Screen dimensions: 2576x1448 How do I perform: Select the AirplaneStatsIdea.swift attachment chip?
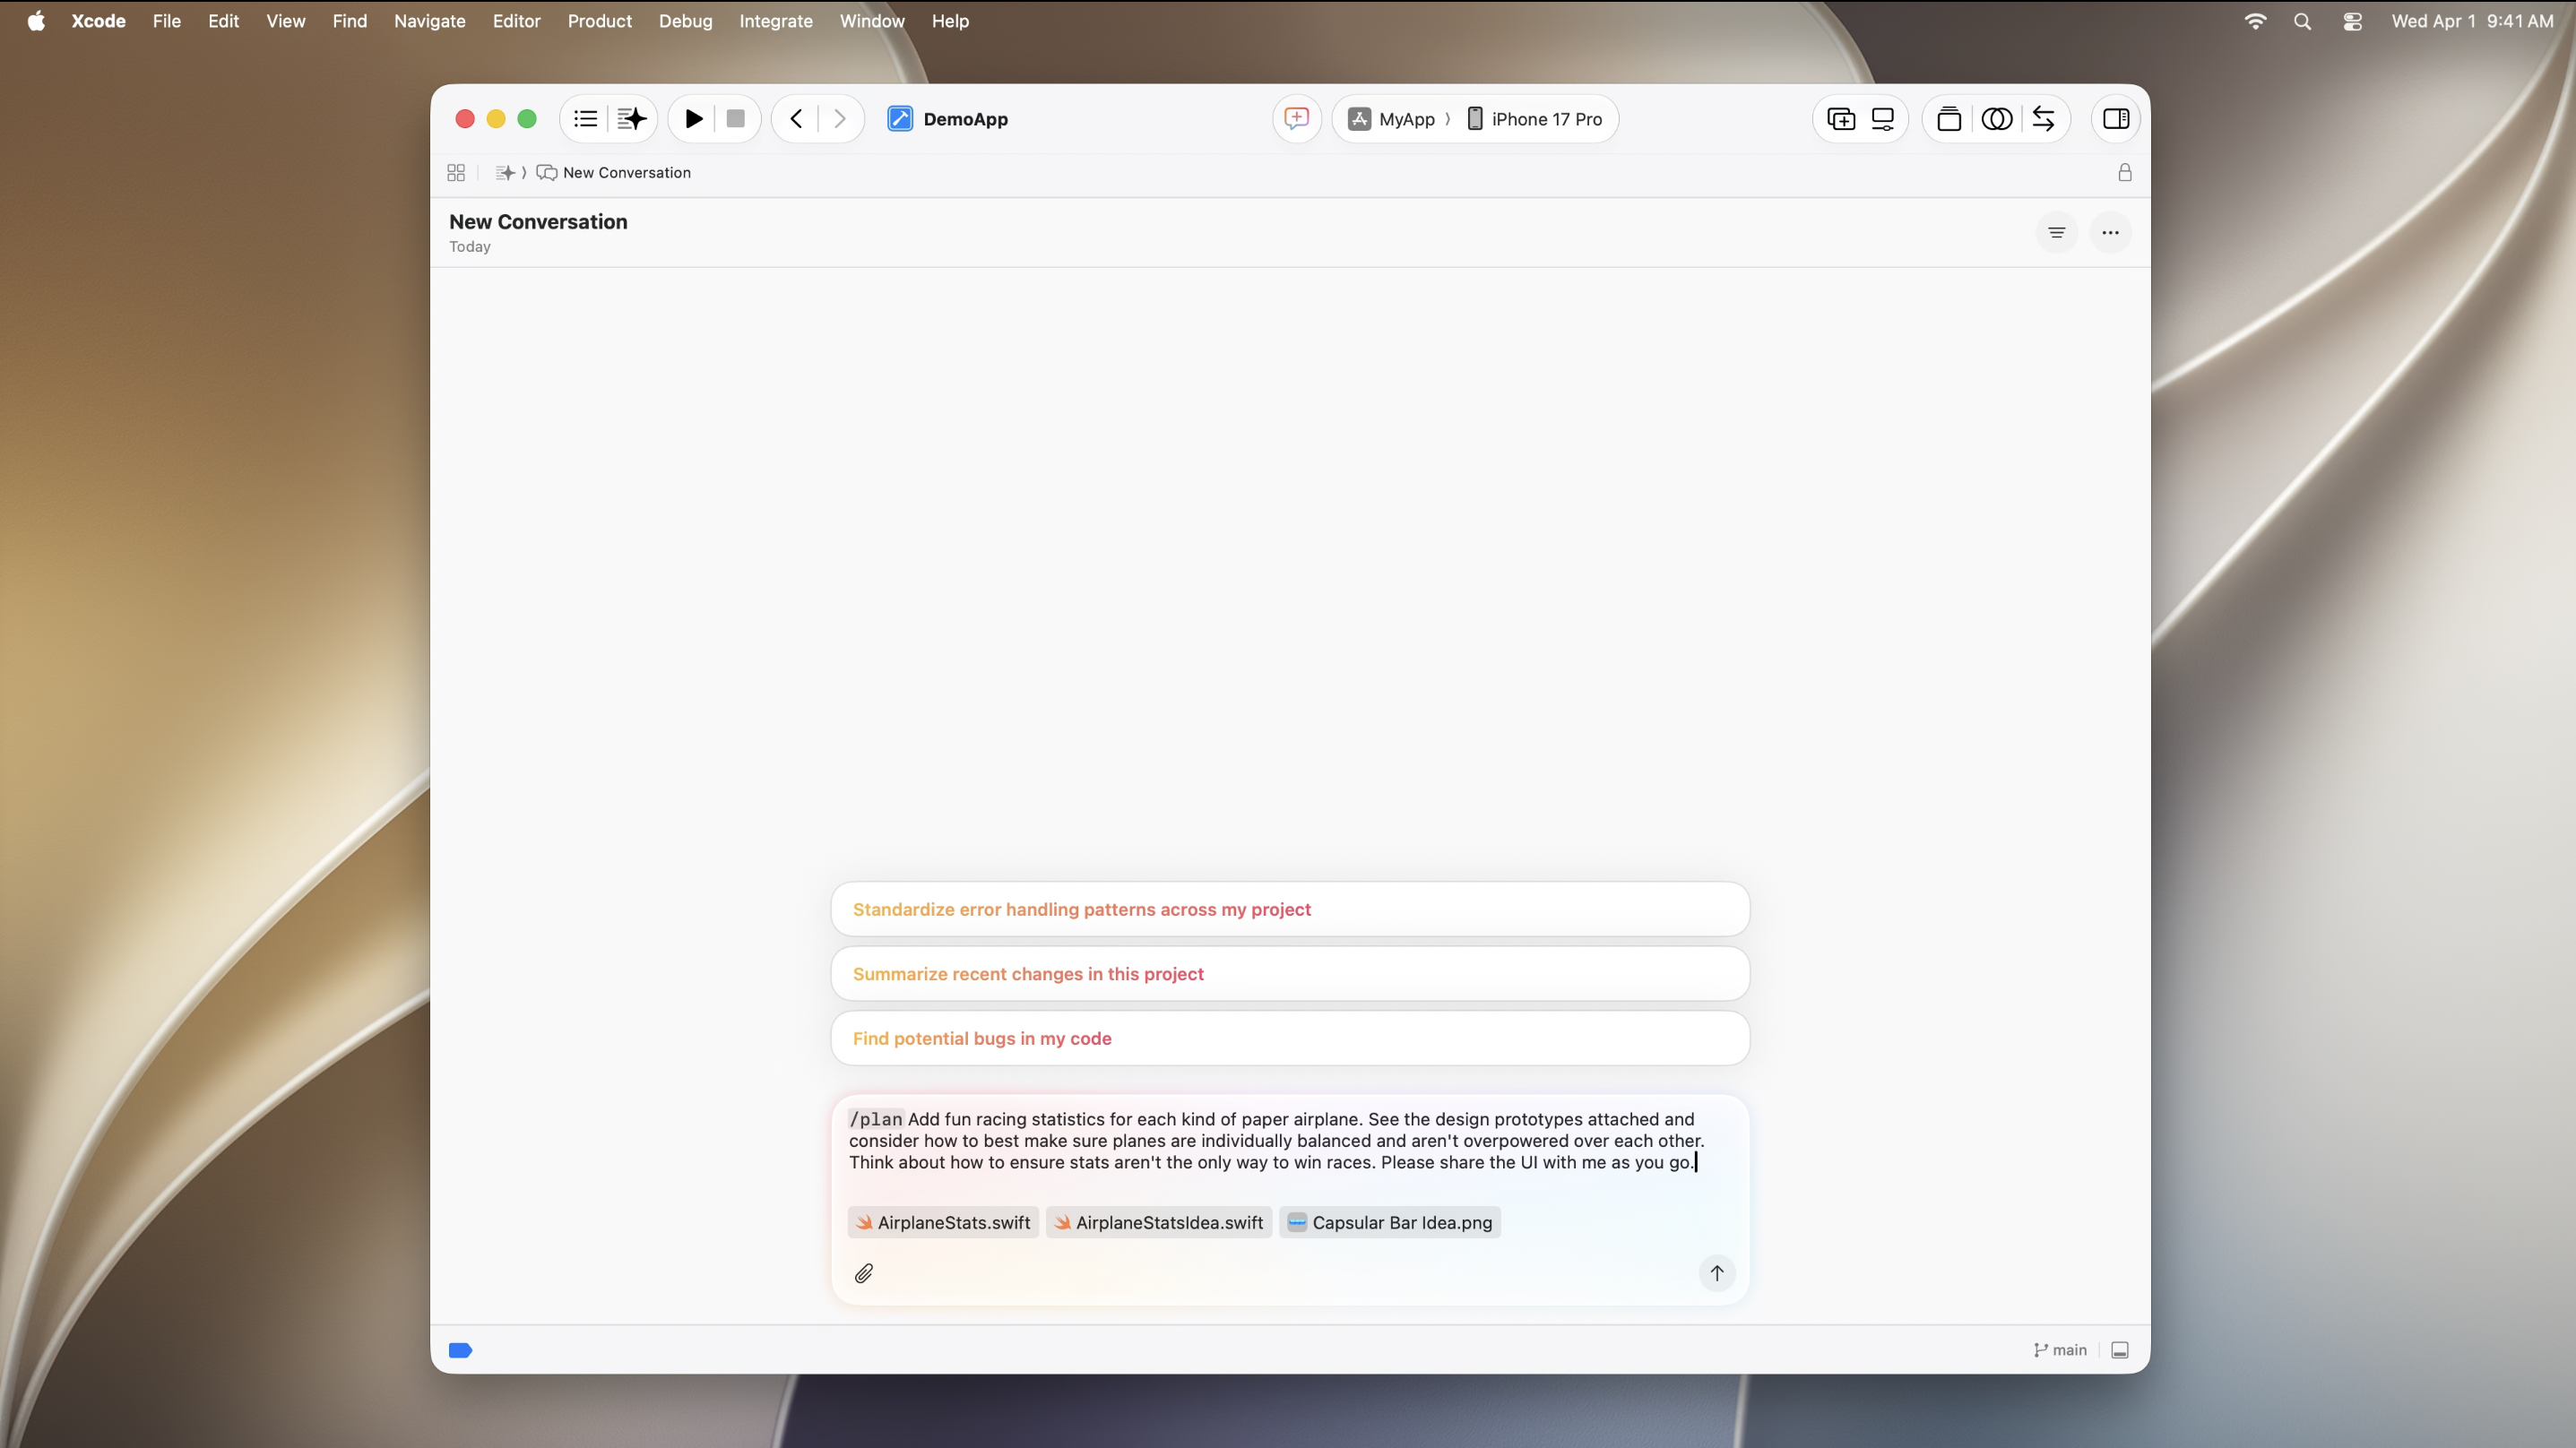(x=1159, y=1222)
